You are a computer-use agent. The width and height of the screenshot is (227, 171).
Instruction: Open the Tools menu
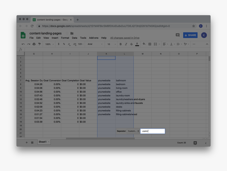[x=83, y=38]
